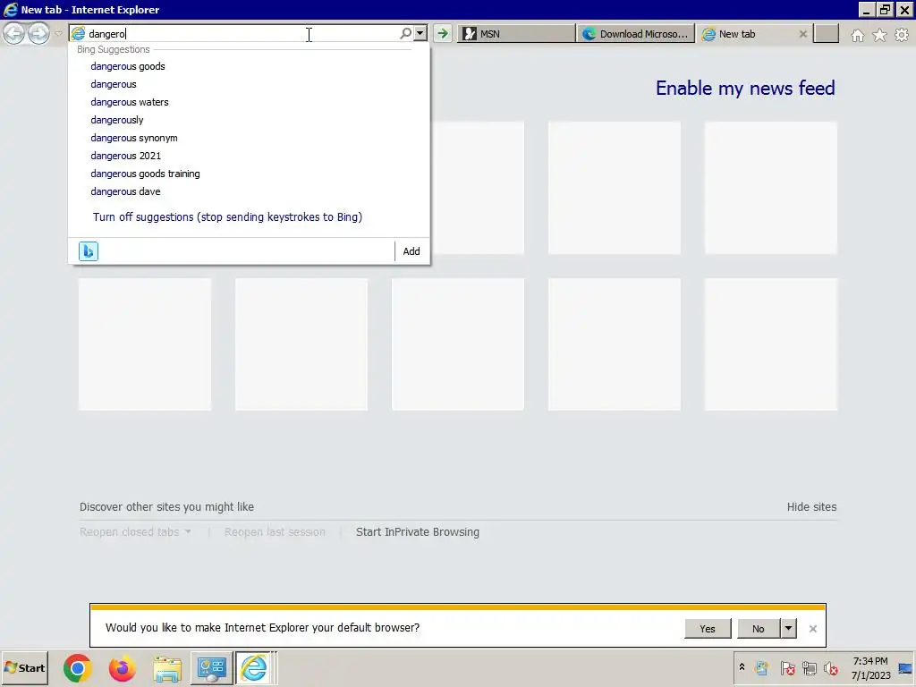
Task: Minimize the Internet Explorer window
Action: click(866, 9)
